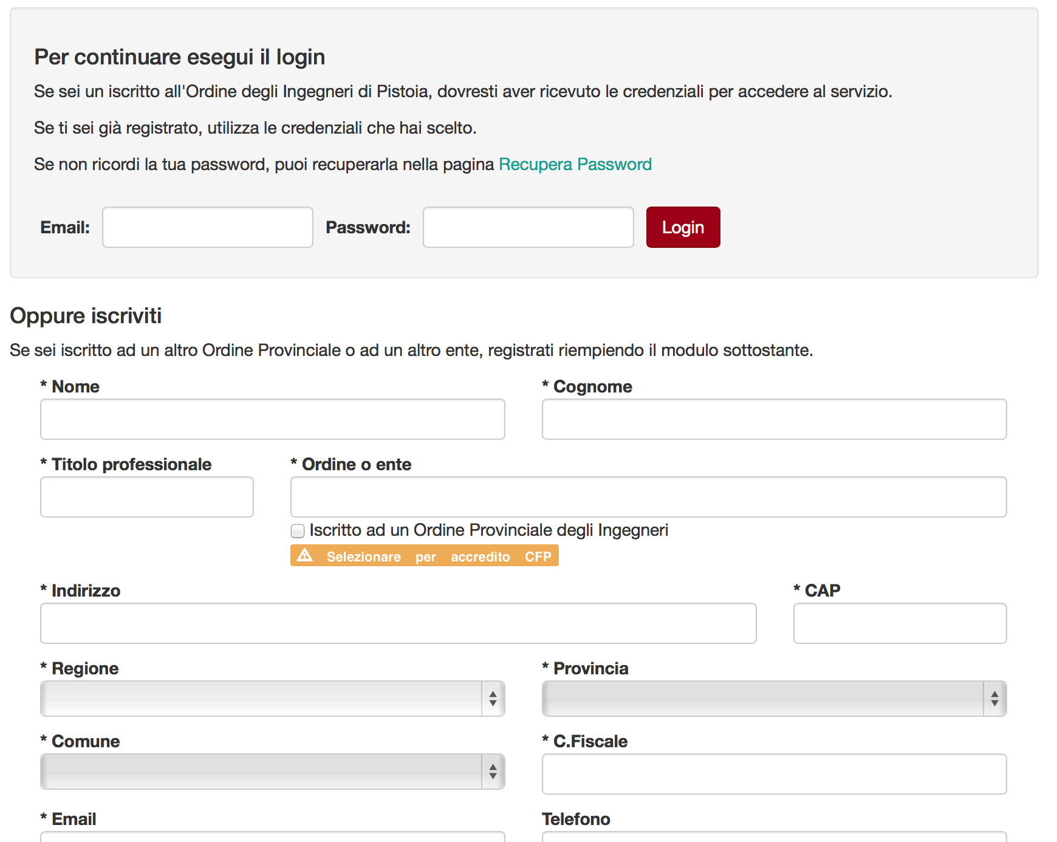Click into the Cognome text field
The height and width of the screenshot is (842, 1057).
tap(774, 419)
